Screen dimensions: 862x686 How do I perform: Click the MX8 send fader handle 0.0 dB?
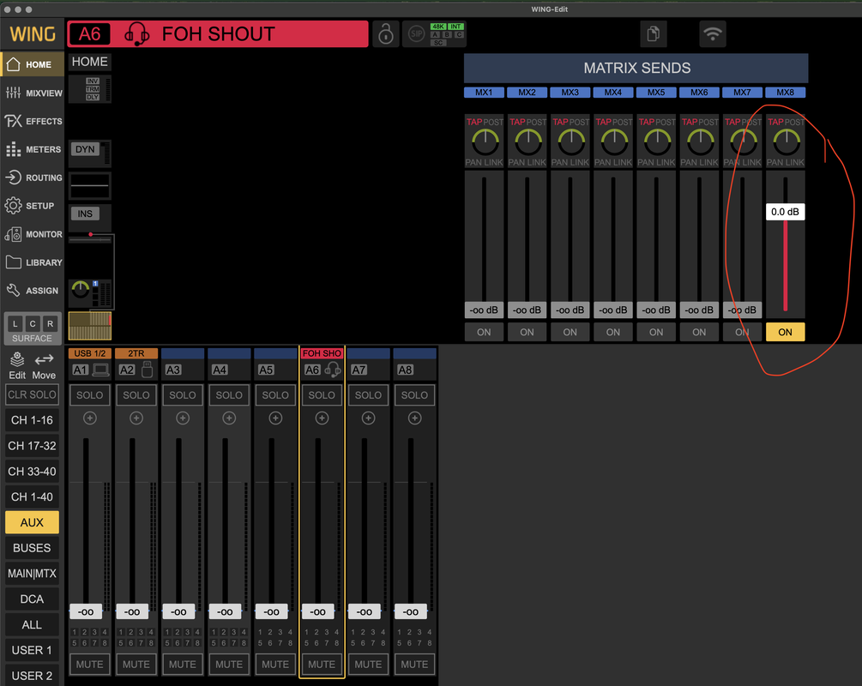click(785, 212)
